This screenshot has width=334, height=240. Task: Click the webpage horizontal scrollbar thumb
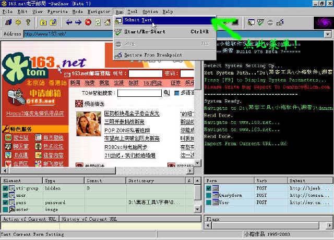point(62,170)
